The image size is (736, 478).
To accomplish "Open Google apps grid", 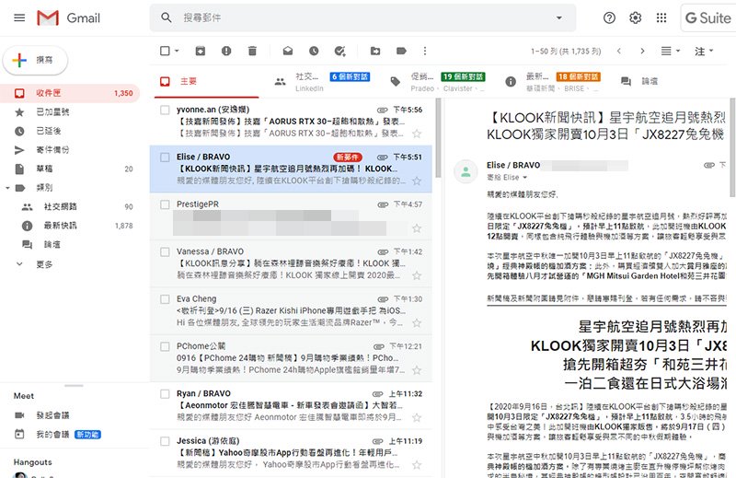I will (x=661, y=17).
